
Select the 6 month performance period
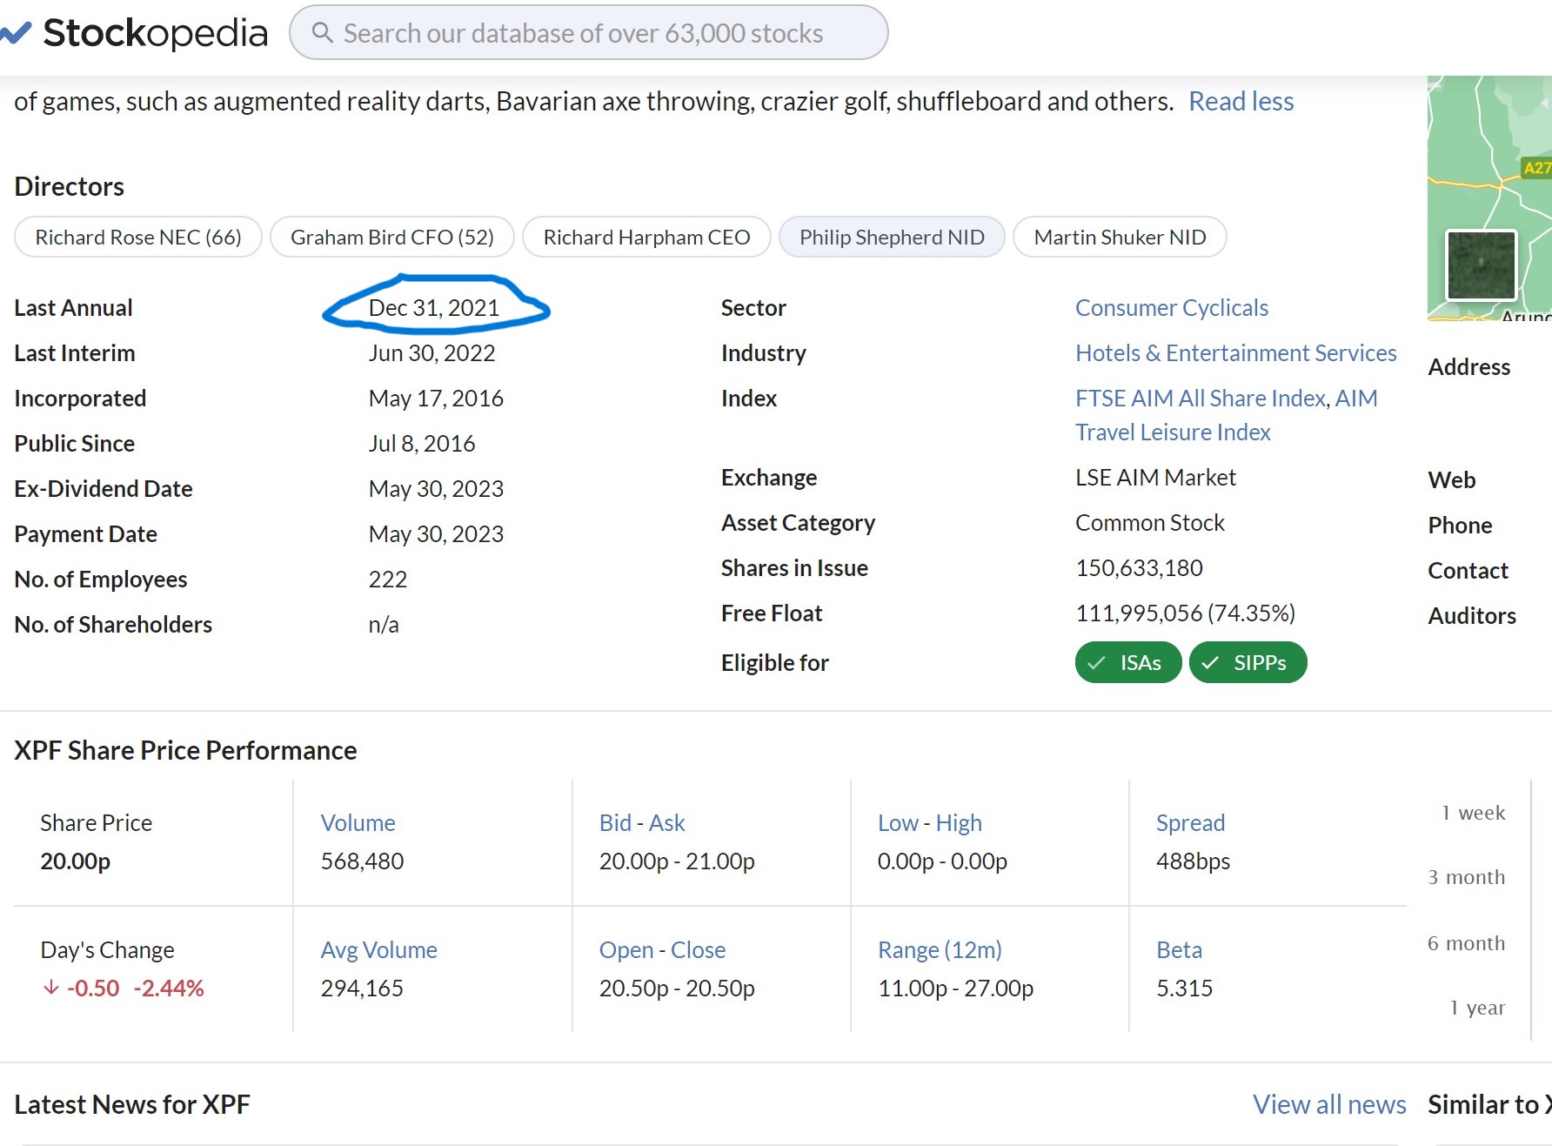pyautogui.click(x=1466, y=942)
